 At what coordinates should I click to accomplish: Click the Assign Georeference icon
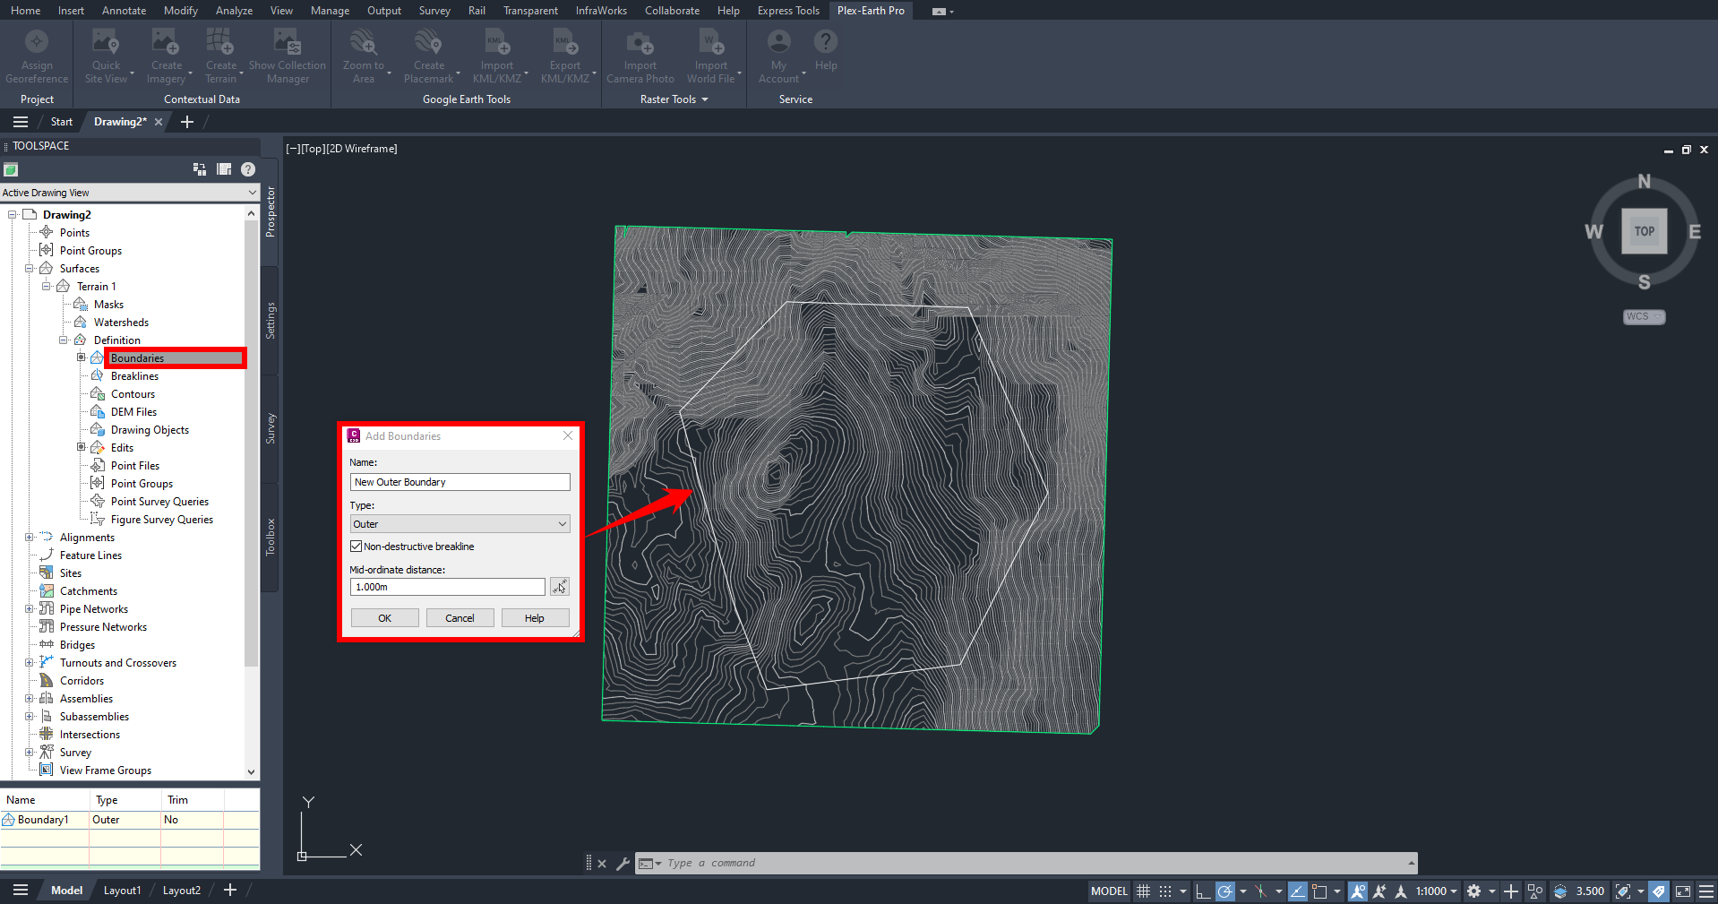[37, 43]
